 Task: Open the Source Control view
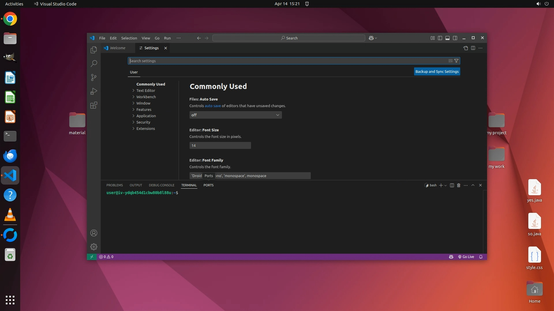[x=93, y=77]
